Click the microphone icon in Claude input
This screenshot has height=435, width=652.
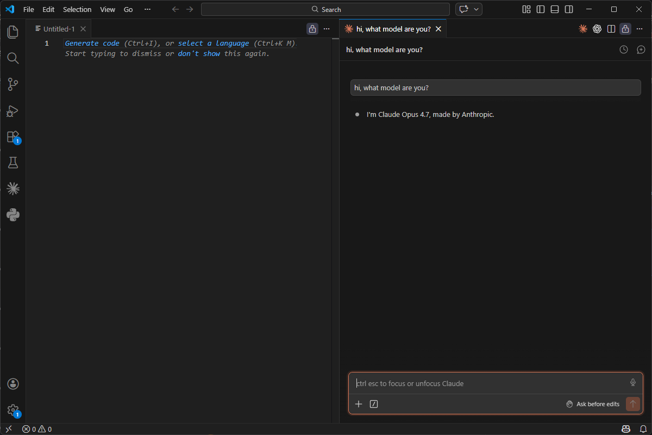[633, 383]
